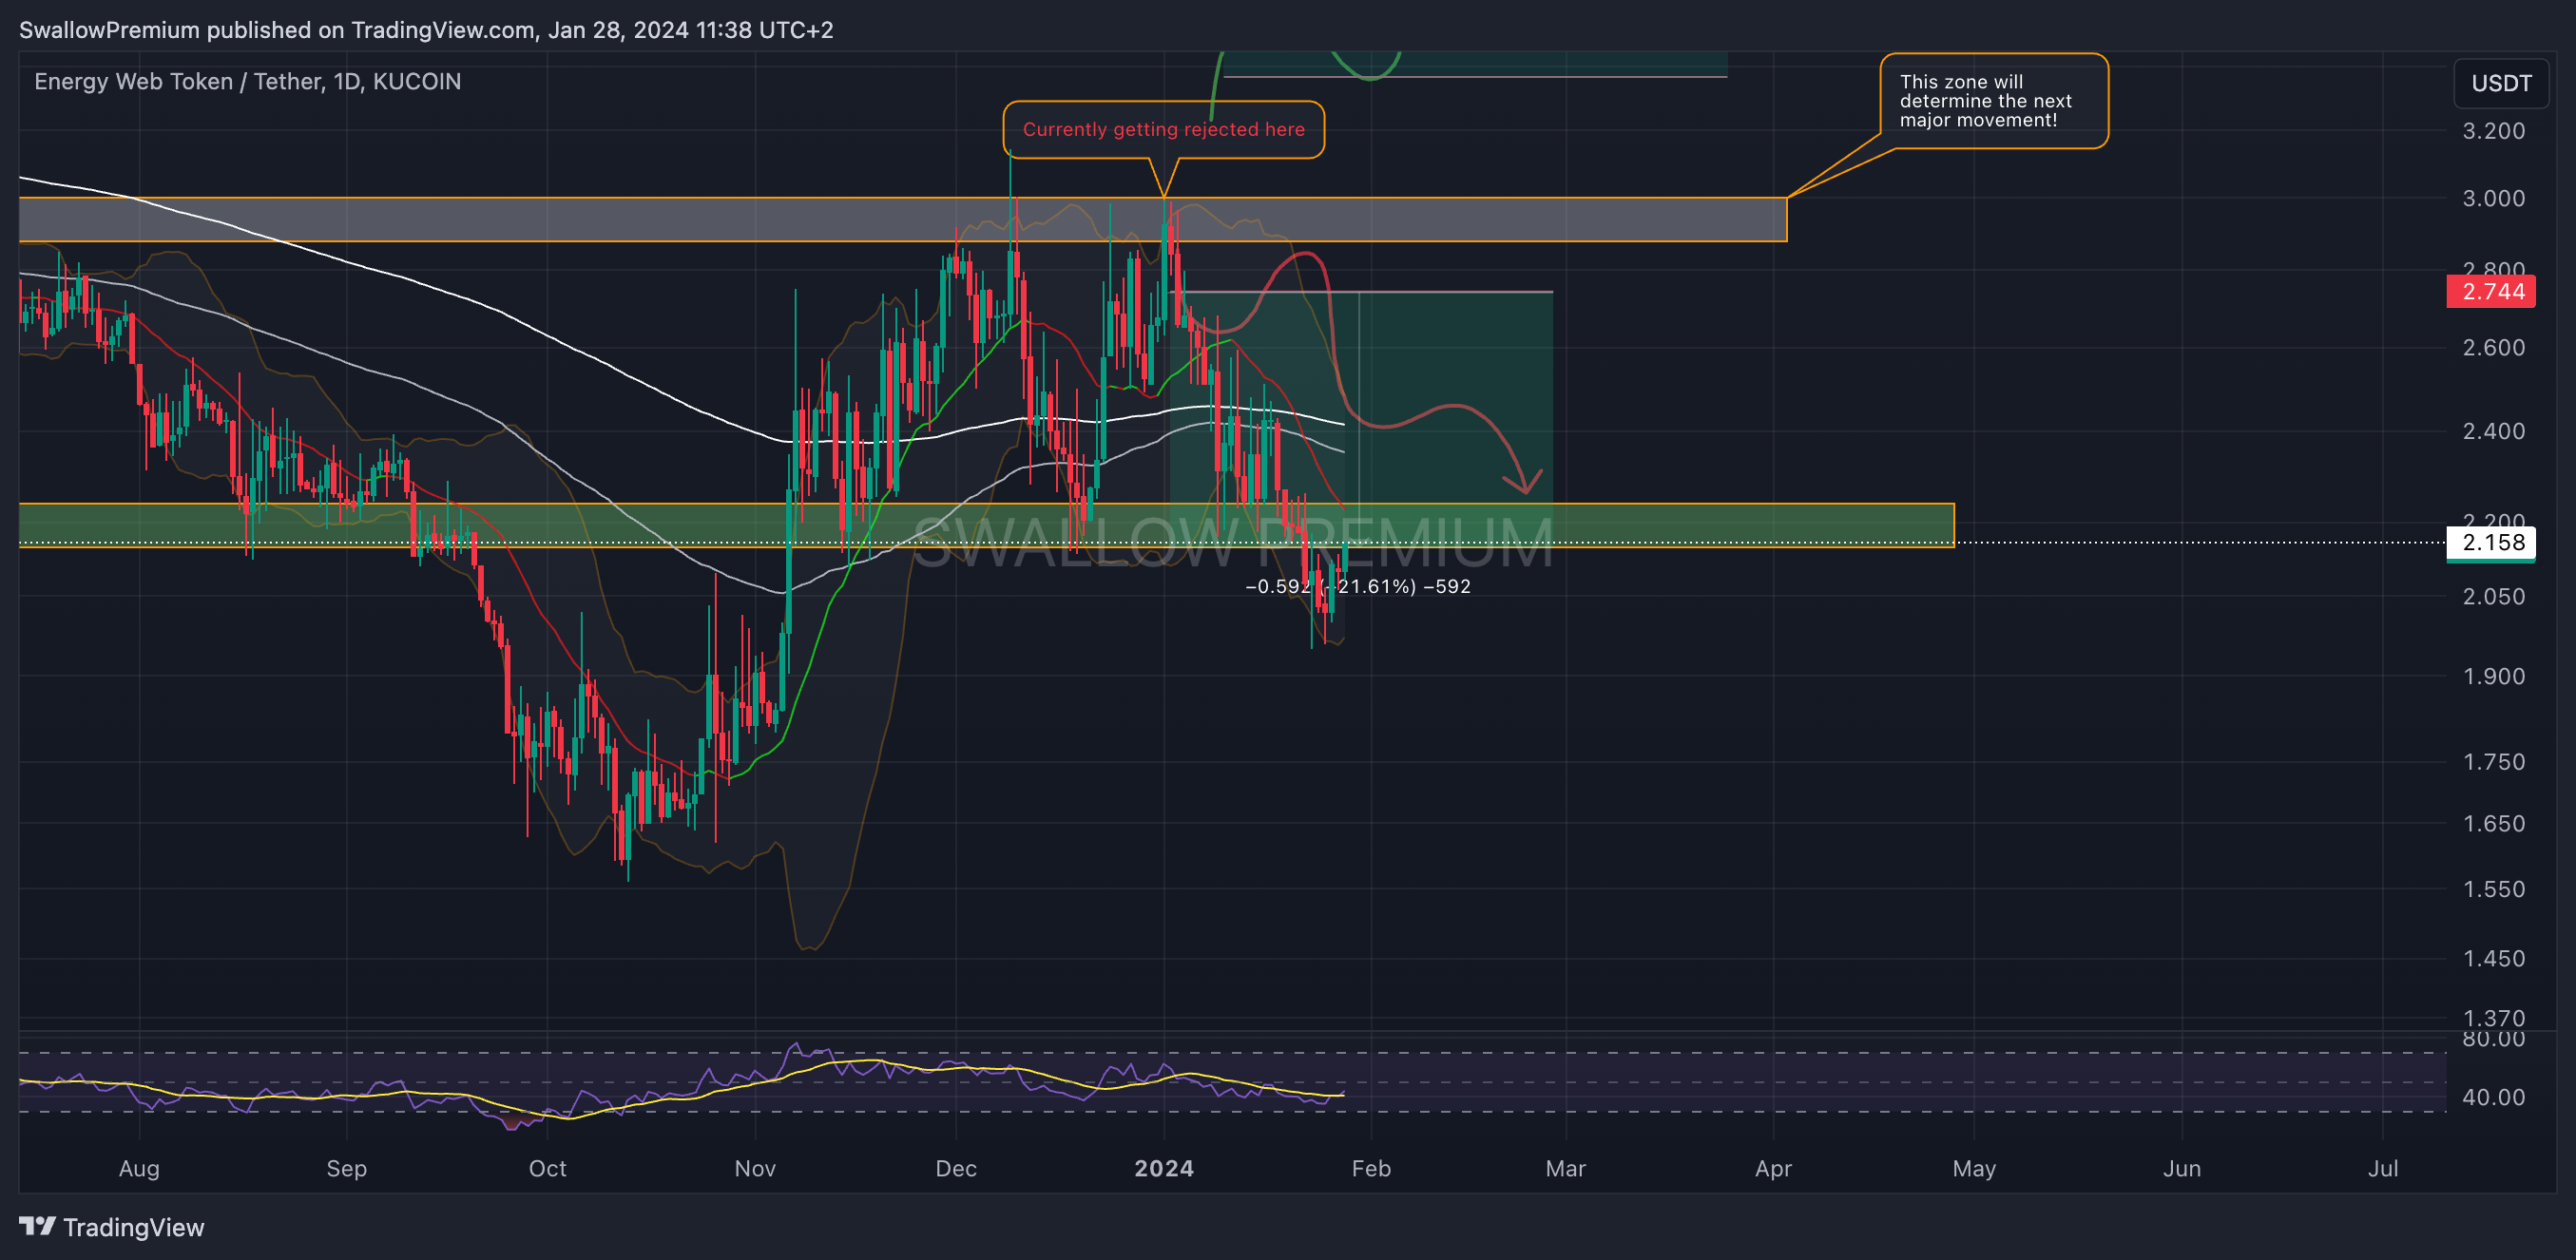Image resolution: width=2576 pixels, height=1260 pixels.
Task: Click the Jul label on time axis
Action: click(2383, 1168)
